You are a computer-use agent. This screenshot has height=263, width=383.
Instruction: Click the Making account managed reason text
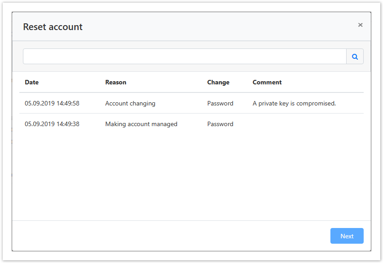(141, 124)
